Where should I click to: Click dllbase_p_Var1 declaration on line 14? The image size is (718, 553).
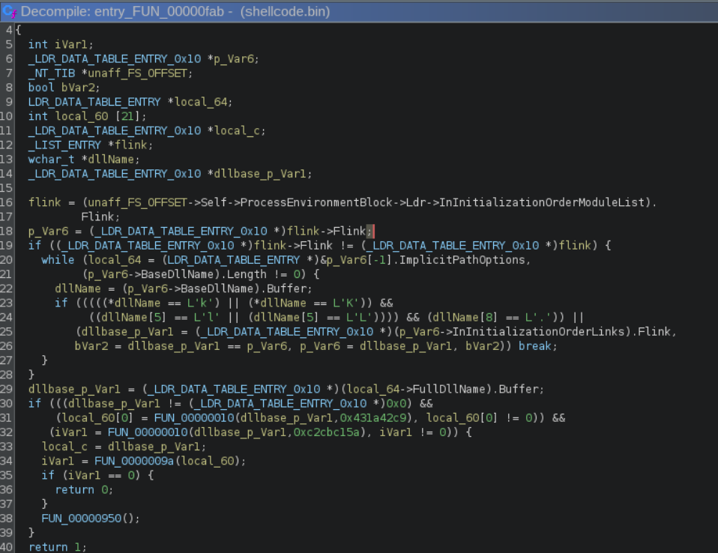(x=260, y=174)
